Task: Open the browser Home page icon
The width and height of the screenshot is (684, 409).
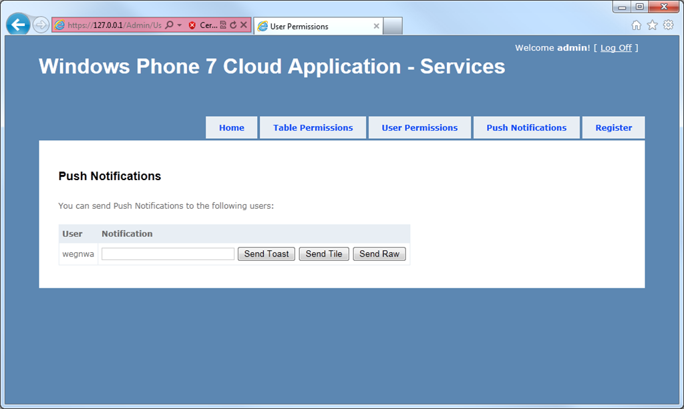Action: [637, 25]
